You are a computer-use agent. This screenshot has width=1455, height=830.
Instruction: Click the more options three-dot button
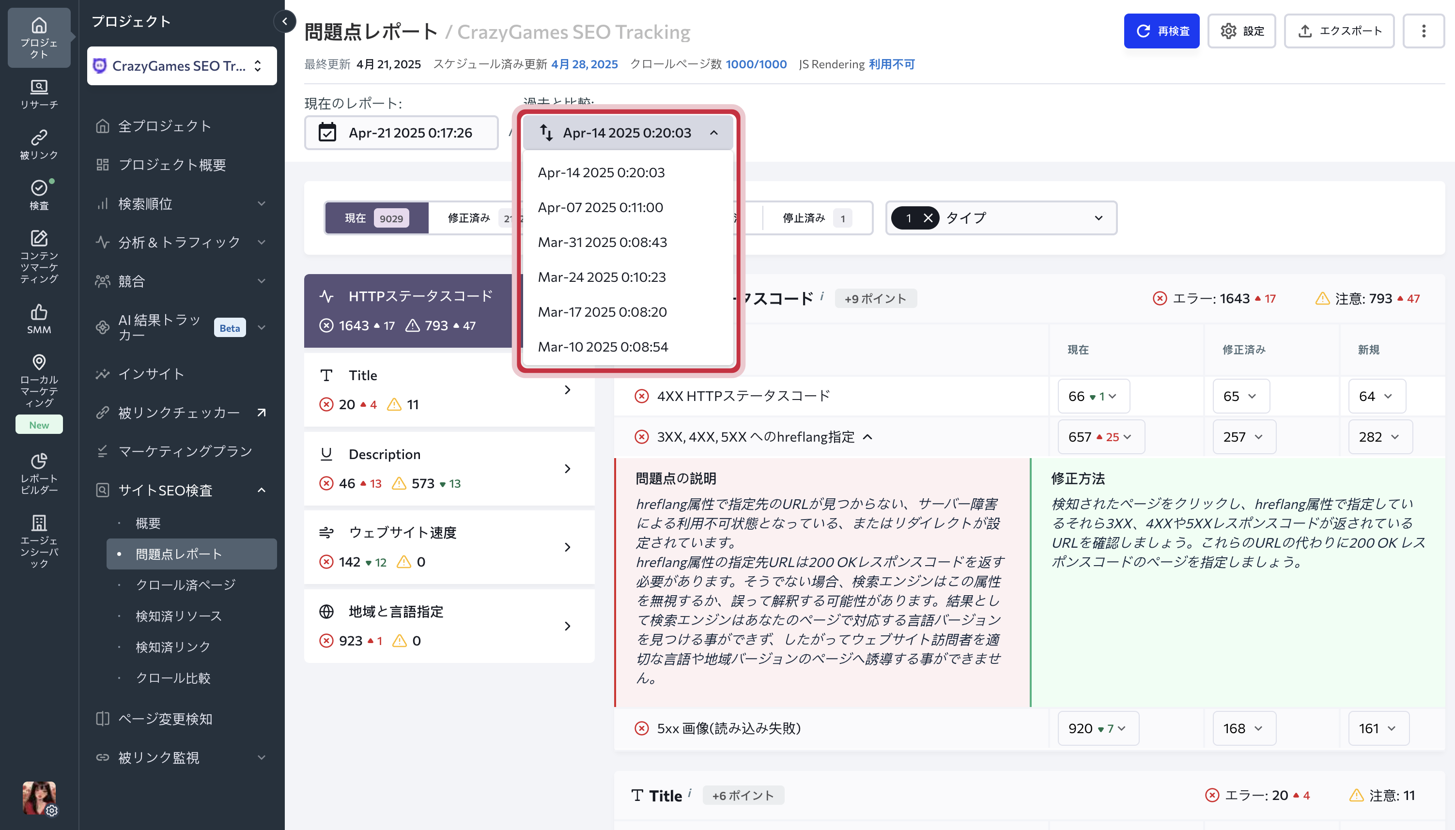[x=1423, y=31]
